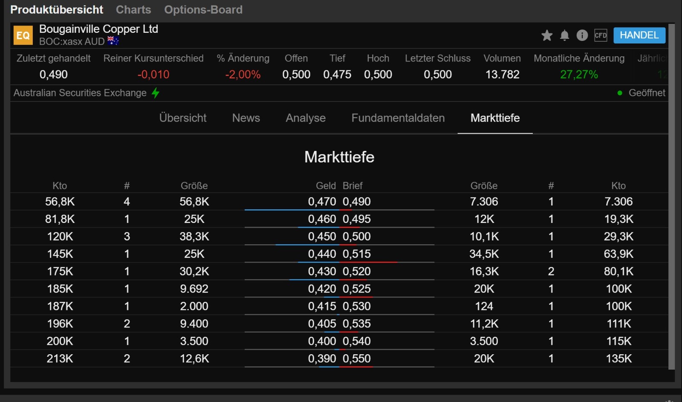682x402 pixels.
Task: Click the Brief column header
Action: coord(353,186)
